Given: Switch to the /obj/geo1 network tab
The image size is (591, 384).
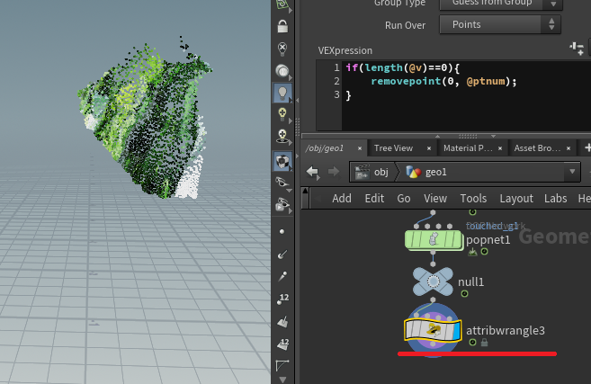Looking at the screenshot, I should click(x=325, y=148).
